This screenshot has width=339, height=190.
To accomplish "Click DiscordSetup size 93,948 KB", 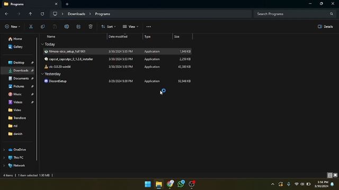I will tap(184, 81).
